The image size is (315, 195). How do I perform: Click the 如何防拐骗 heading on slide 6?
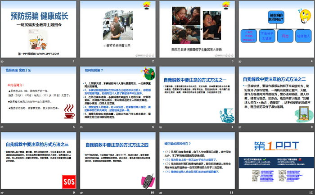pos(94,71)
